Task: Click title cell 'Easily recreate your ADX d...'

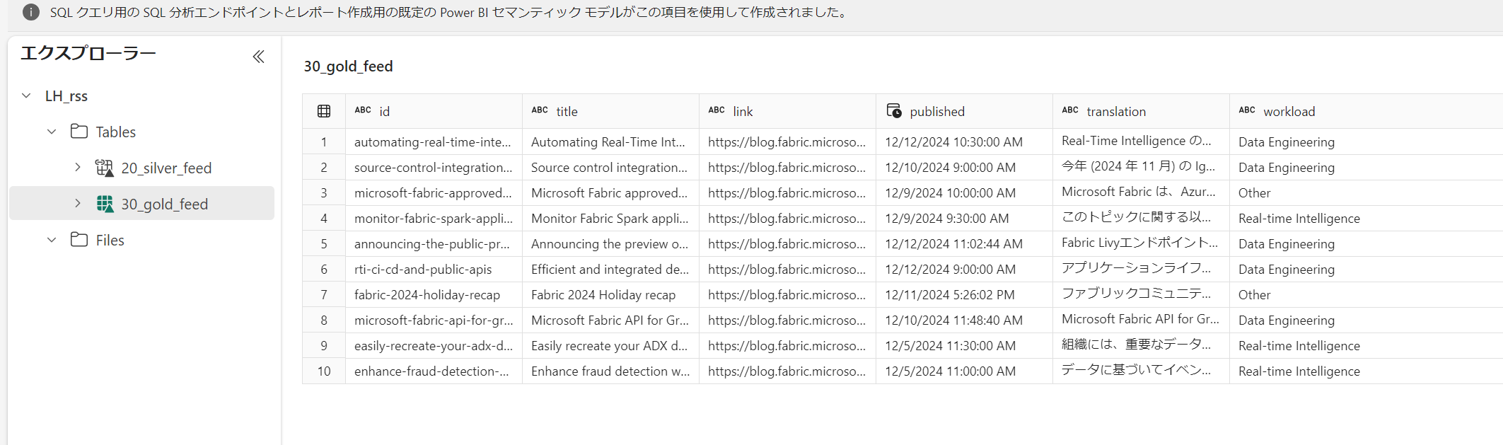Action: pos(609,346)
